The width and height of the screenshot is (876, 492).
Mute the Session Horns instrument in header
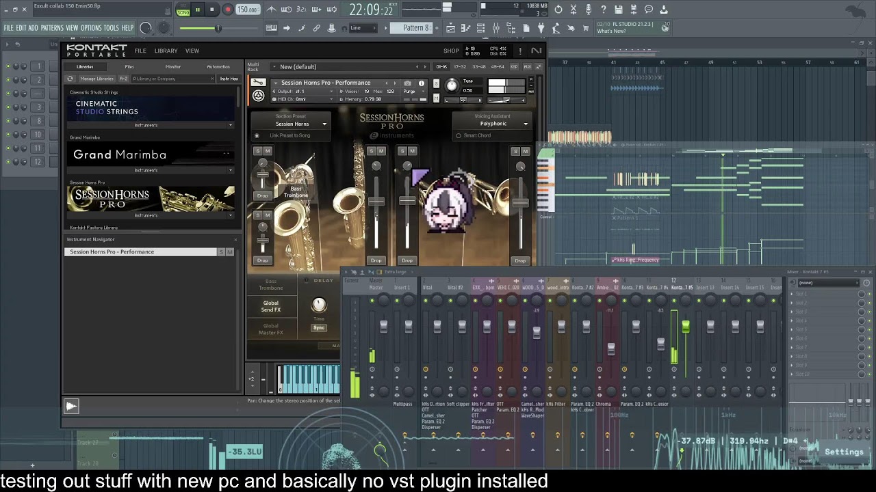pos(437,98)
